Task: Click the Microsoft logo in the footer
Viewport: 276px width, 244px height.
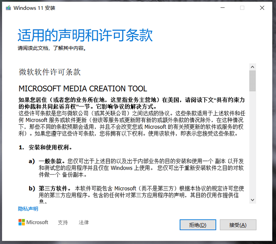Action: 33,222
